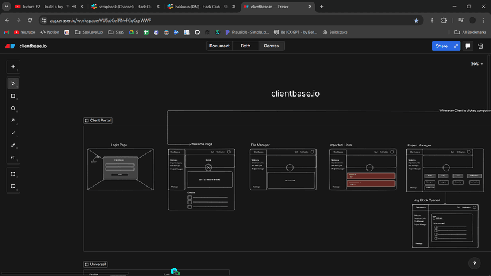
Task: Switch to Canvas view
Action: click(271, 46)
